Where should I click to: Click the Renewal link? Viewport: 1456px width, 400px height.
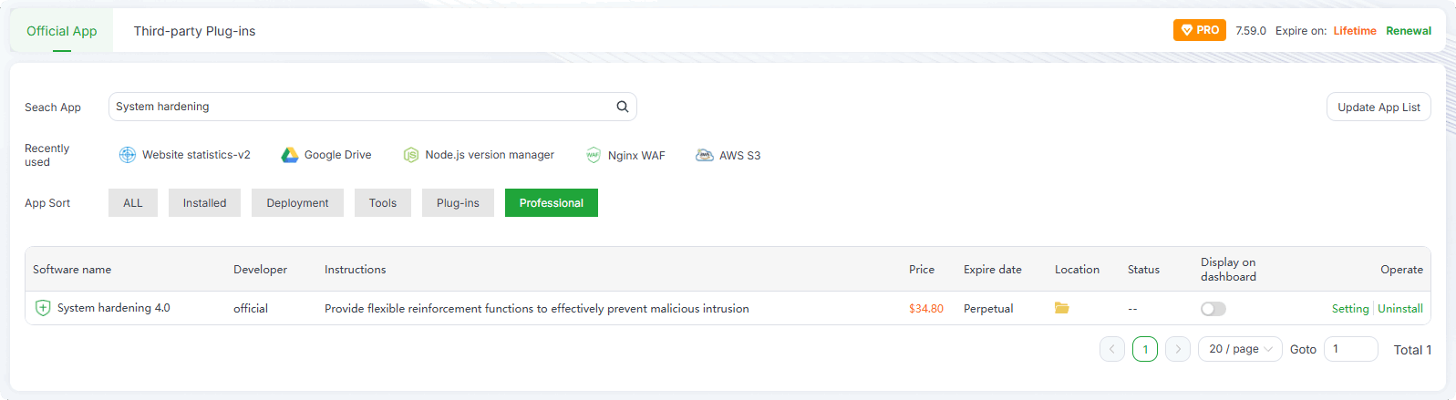[1408, 31]
